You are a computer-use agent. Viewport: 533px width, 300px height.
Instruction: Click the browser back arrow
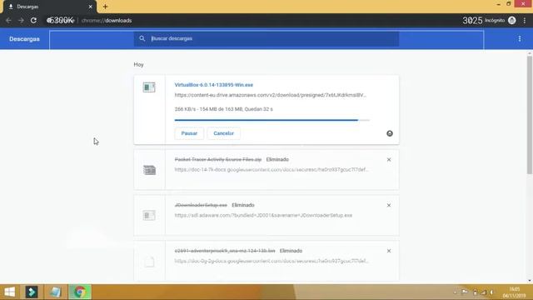pos(8,20)
